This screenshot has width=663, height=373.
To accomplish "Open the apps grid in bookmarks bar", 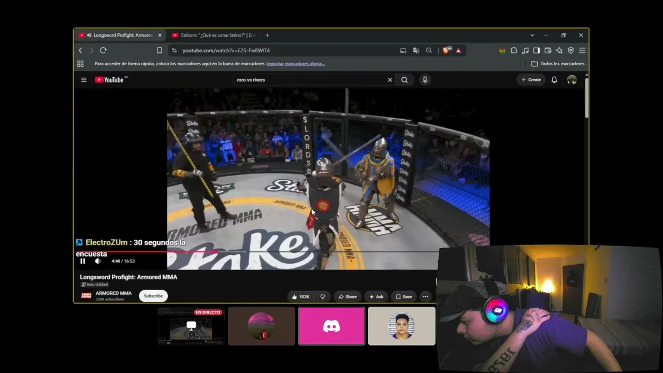I will coord(80,64).
